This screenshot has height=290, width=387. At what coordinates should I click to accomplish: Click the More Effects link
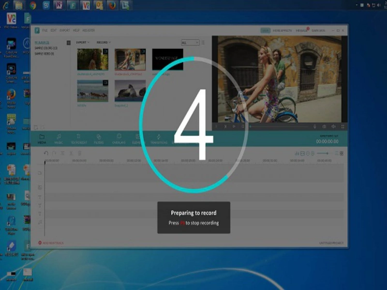tap(282, 30)
